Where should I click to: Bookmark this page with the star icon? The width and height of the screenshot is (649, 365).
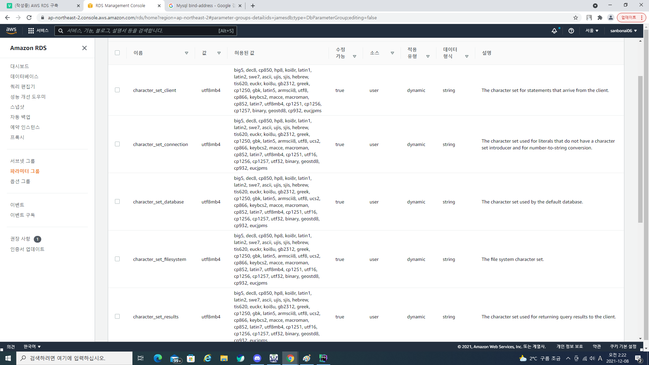pyautogui.click(x=576, y=18)
